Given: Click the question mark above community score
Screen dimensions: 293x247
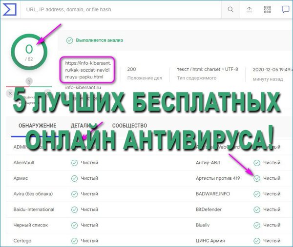Looking at the screenshot, I should 29,81.
